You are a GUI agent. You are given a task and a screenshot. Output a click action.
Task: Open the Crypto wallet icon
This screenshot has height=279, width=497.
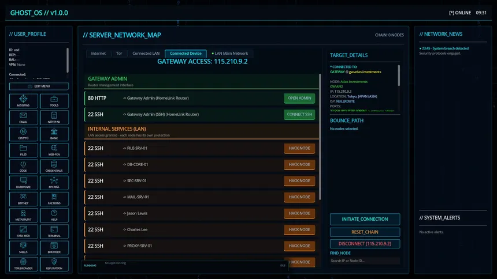23,134
